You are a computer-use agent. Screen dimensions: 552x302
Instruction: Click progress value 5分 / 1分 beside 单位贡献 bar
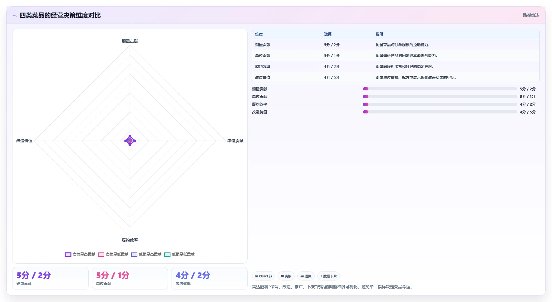tap(528, 97)
